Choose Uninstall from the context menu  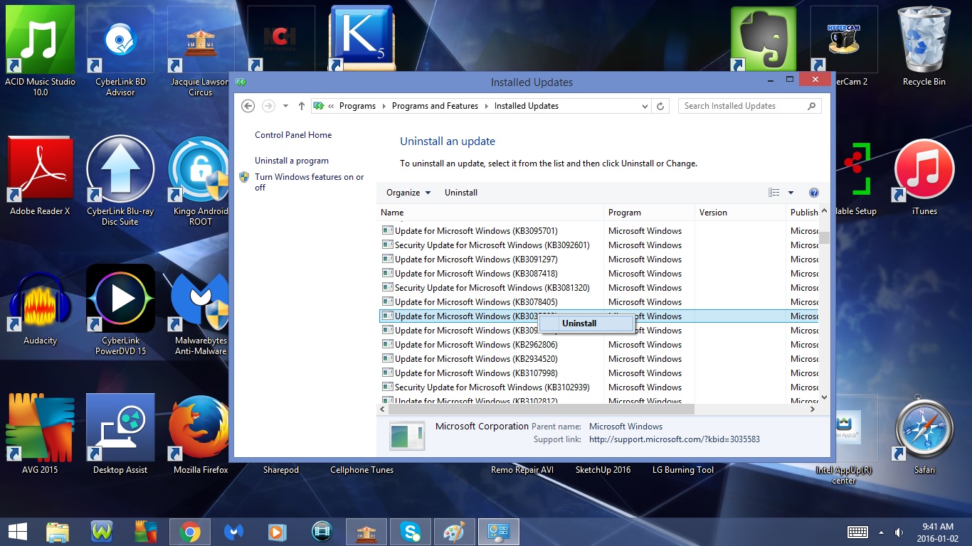click(586, 323)
